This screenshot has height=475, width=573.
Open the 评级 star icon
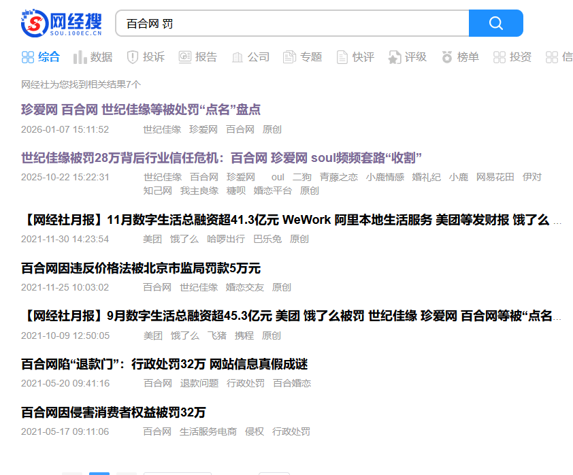click(395, 57)
